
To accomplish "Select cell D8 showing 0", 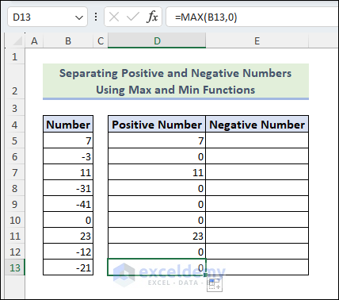I will 157,188.
